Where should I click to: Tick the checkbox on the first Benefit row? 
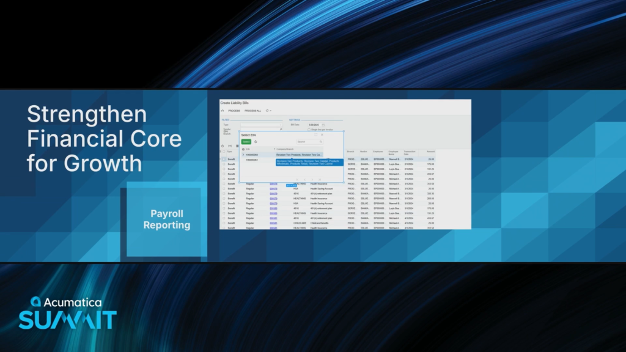(x=224, y=159)
